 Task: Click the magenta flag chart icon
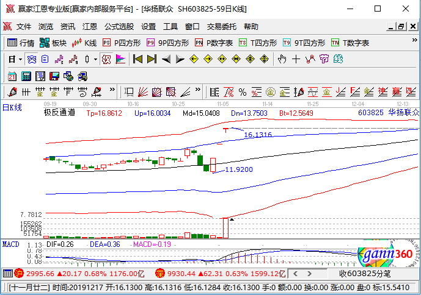click(120, 59)
